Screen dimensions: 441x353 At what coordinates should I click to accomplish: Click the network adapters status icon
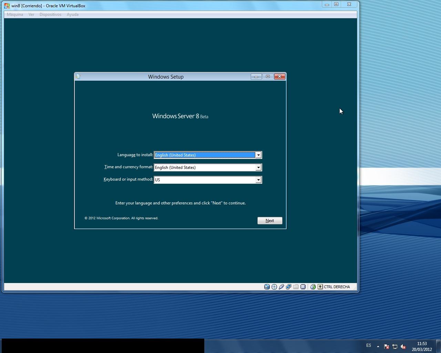point(289,287)
